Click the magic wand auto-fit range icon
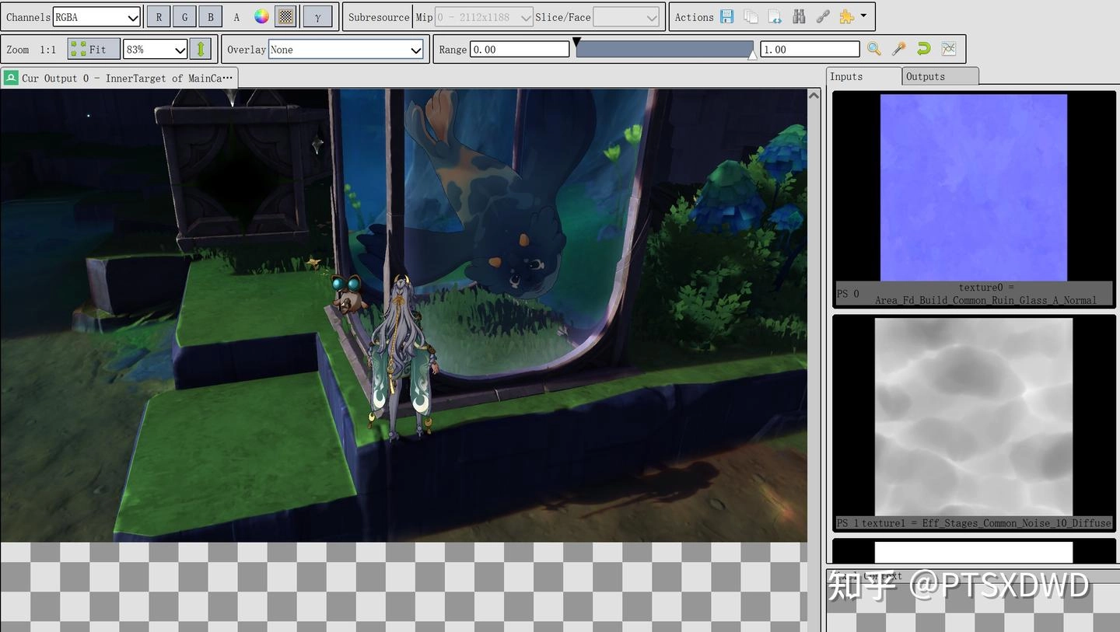 tap(899, 49)
